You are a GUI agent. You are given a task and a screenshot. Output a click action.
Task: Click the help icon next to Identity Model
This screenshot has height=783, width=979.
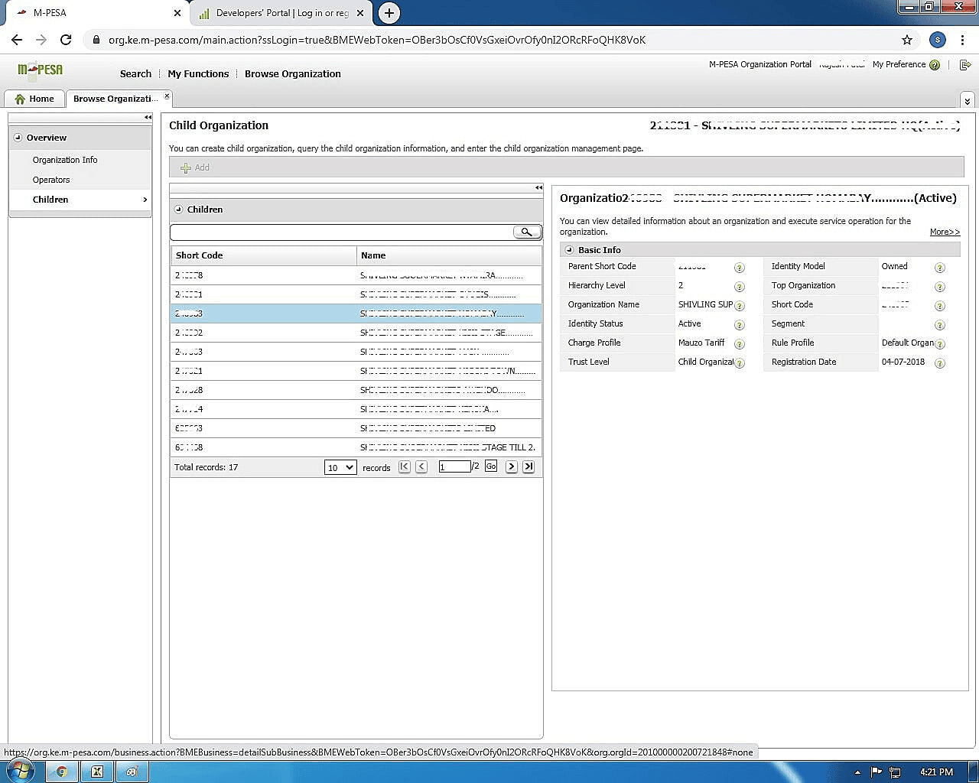(x=939, y=268)
